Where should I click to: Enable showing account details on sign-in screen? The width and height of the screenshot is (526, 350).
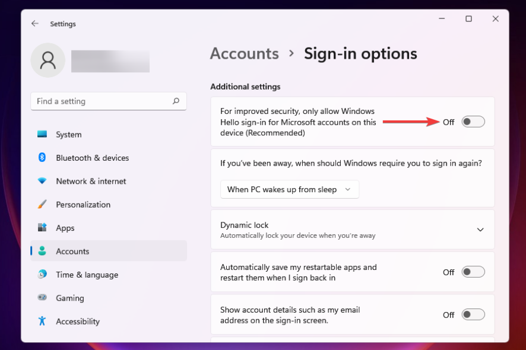coord(473,314)
